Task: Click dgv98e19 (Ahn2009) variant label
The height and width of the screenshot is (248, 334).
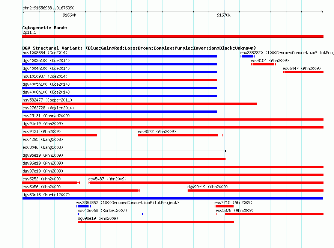Action: pyautogui.click(x=98, y=218)
